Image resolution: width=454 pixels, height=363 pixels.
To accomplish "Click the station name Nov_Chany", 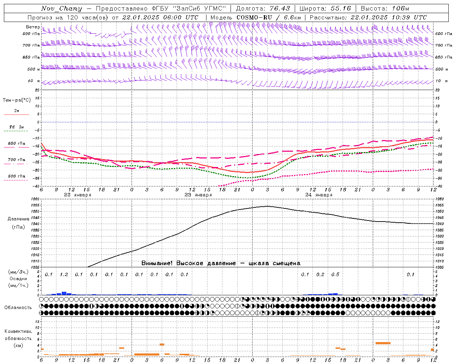I will [61, 9].
